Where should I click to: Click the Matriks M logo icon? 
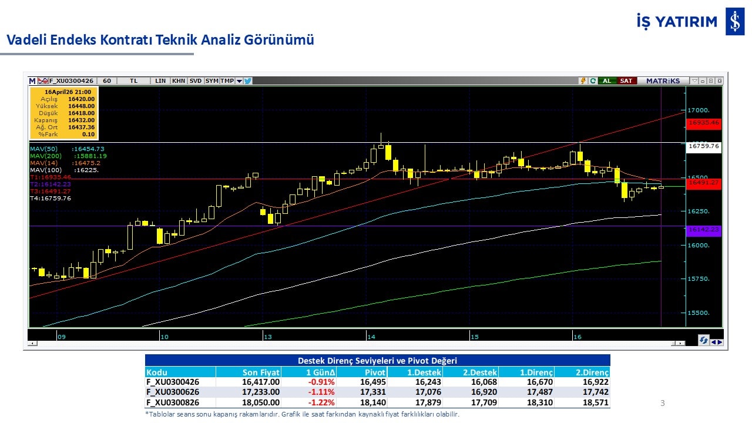[x=32, y=81]
